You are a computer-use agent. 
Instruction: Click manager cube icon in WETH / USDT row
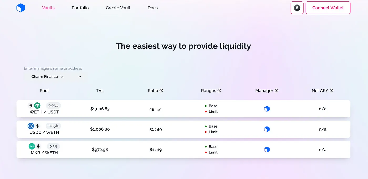pos(267,109)
